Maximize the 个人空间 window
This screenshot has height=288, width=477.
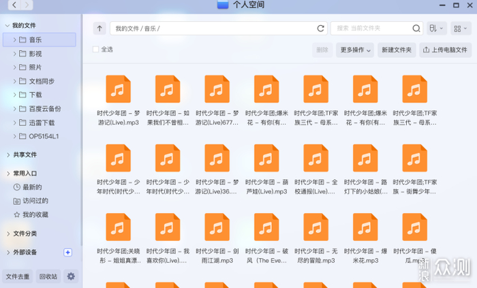pyautogui.click(x=456, y=5)
